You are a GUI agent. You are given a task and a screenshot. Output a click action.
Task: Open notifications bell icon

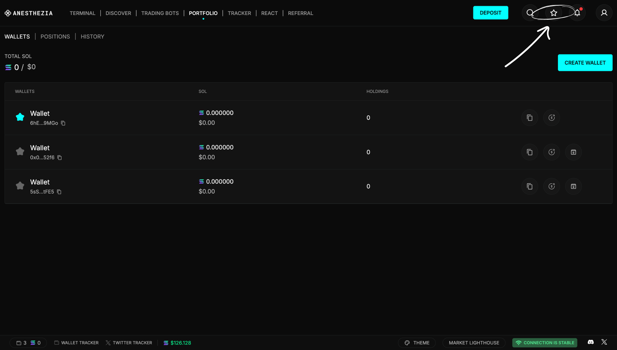click(577, 13)
